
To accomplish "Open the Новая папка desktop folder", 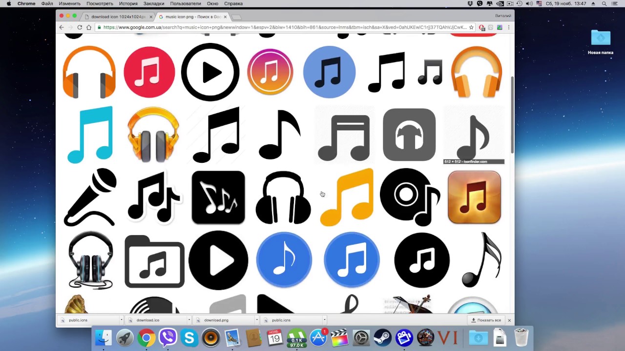I will pyautogui.click(x=601, y=42).
